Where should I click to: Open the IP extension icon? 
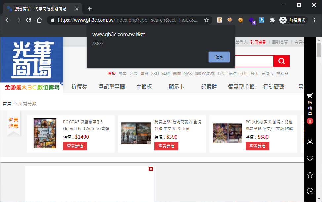[219, 20]
